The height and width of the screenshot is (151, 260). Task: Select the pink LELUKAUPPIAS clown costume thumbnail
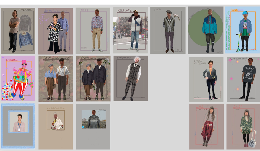point(18,78)
